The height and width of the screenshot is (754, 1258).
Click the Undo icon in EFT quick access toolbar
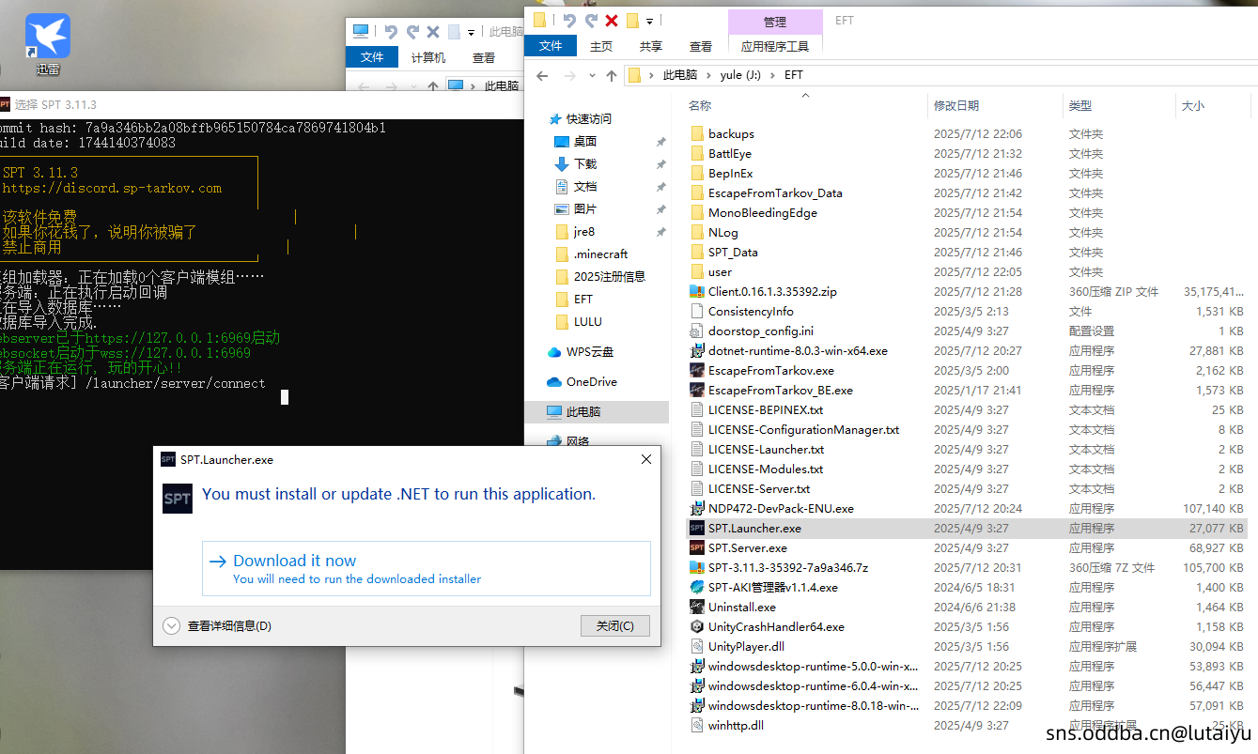[569, 20]
